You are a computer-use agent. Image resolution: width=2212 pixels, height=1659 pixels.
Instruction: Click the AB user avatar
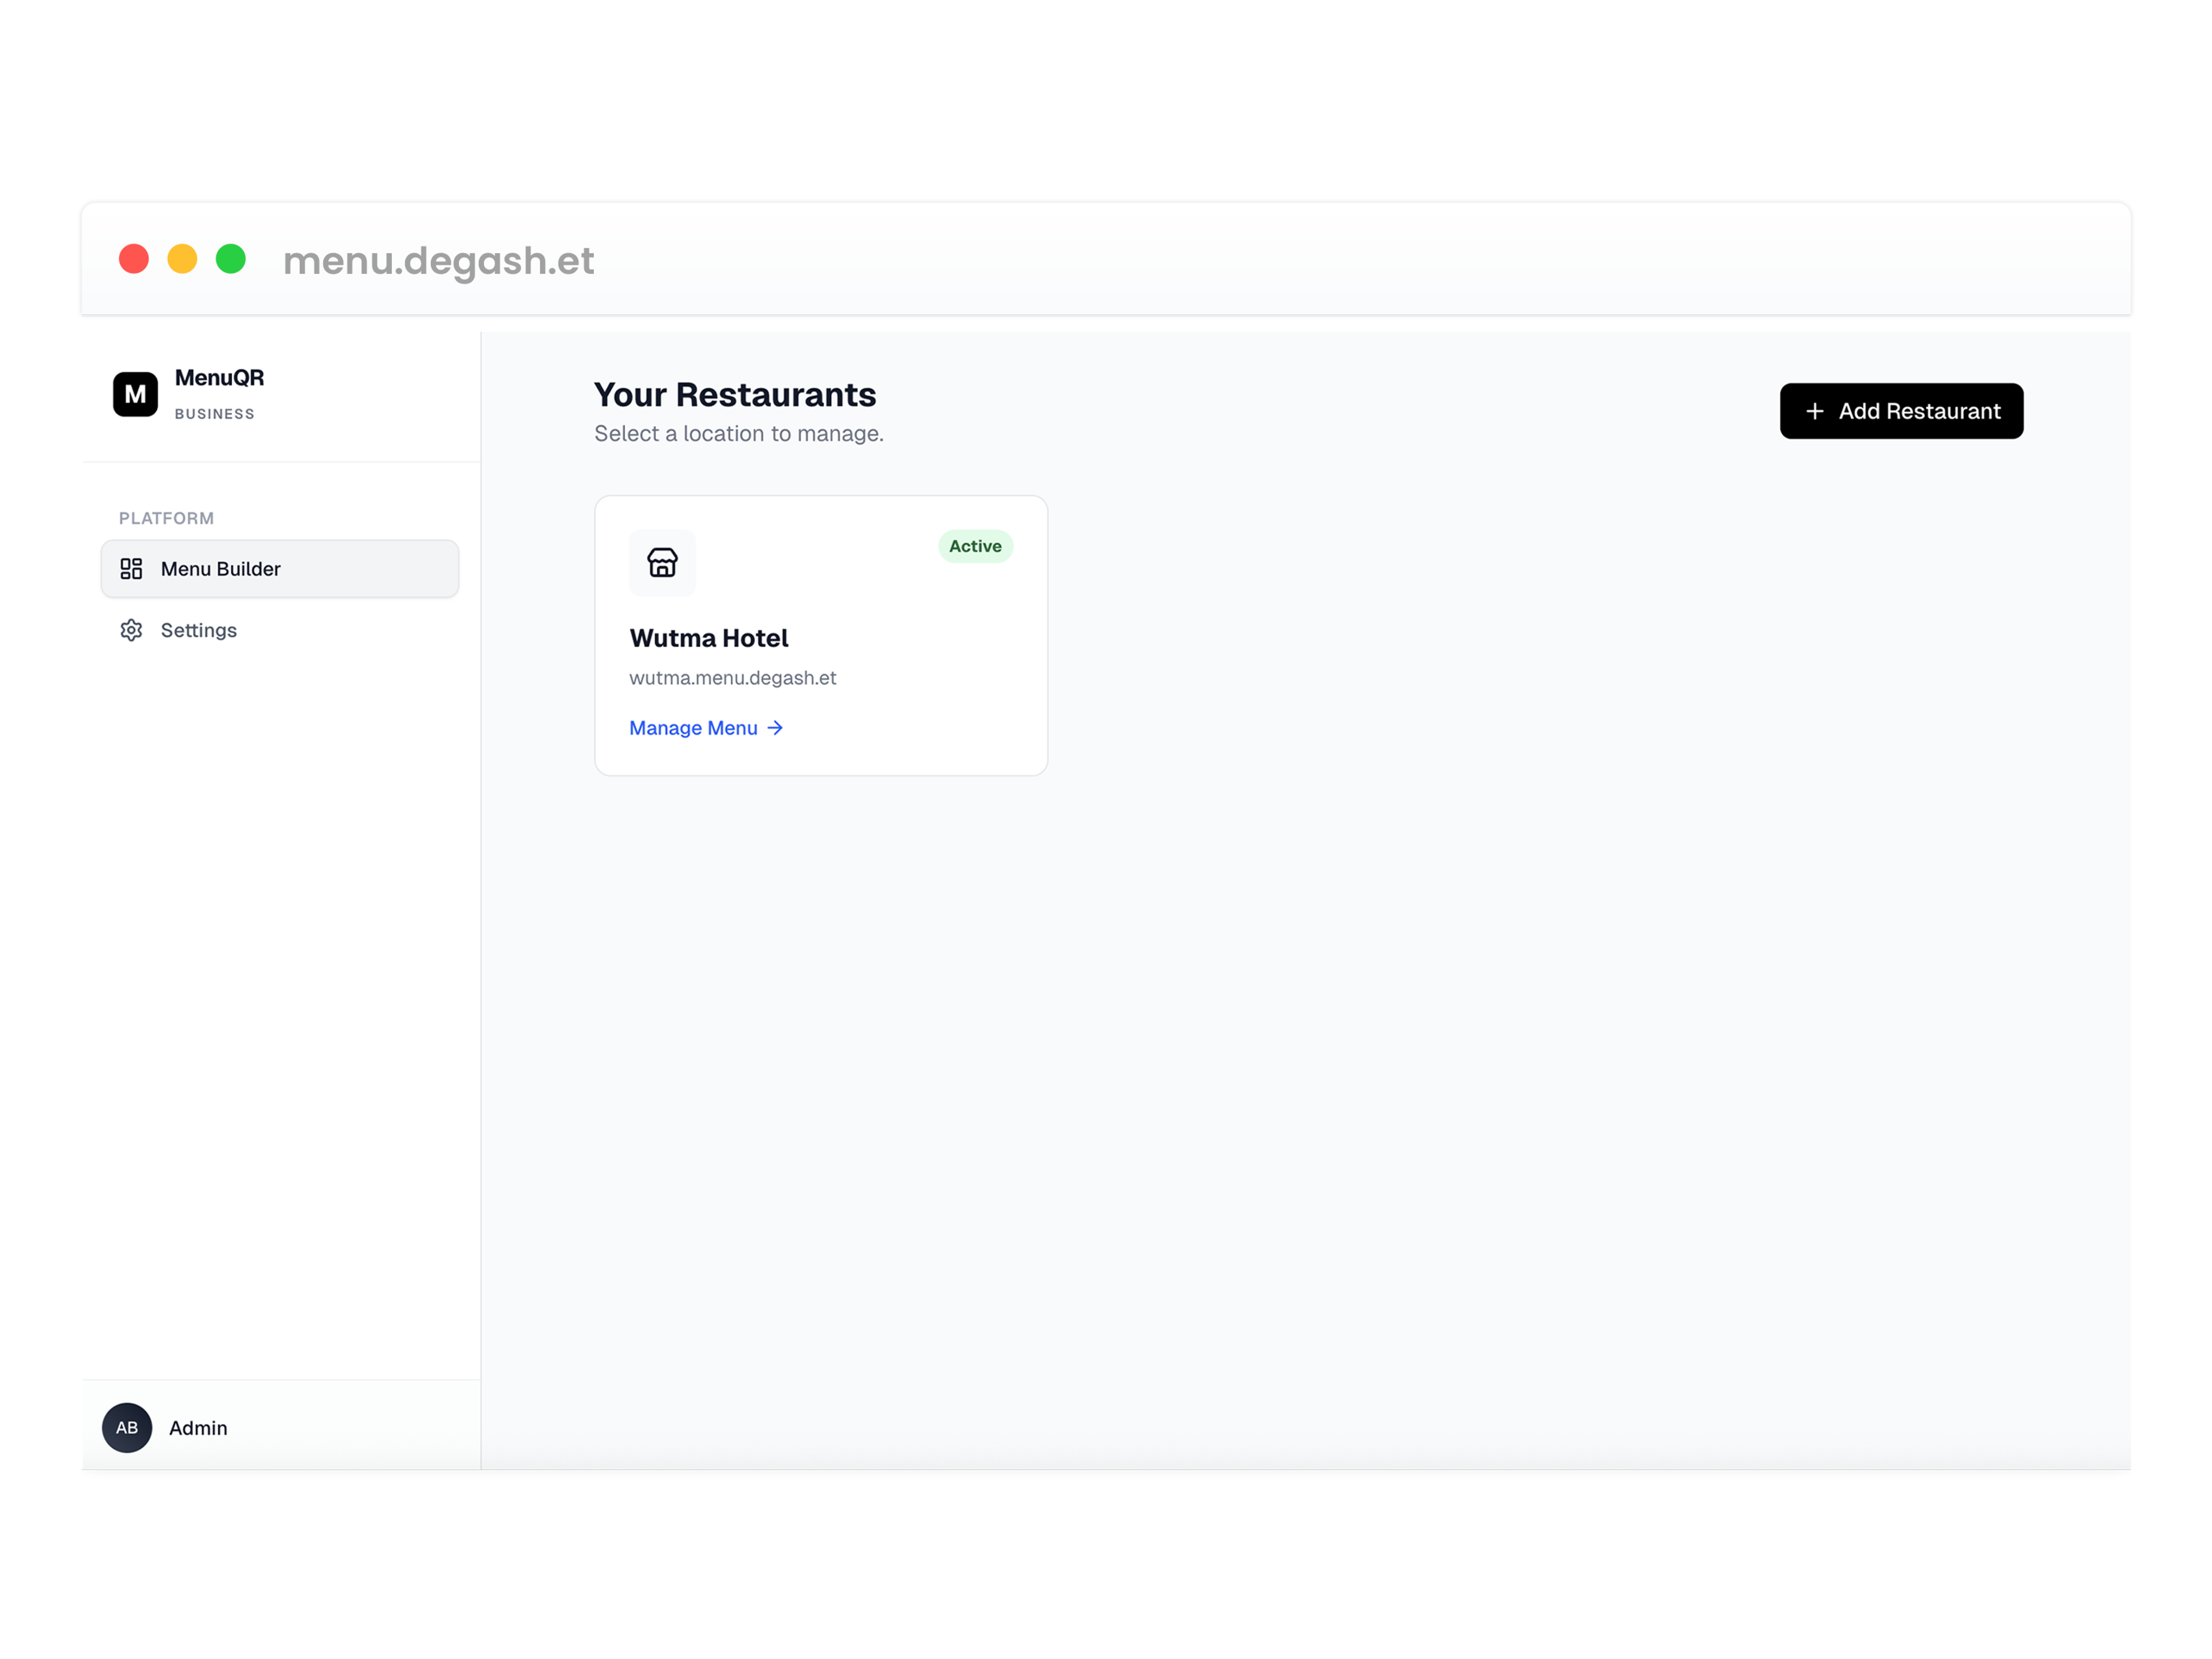pyautogui.click(x=127, y=1427)
